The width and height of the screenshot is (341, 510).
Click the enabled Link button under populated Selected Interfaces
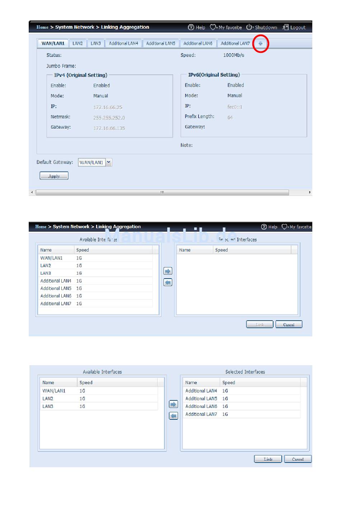tap(268, 459)
